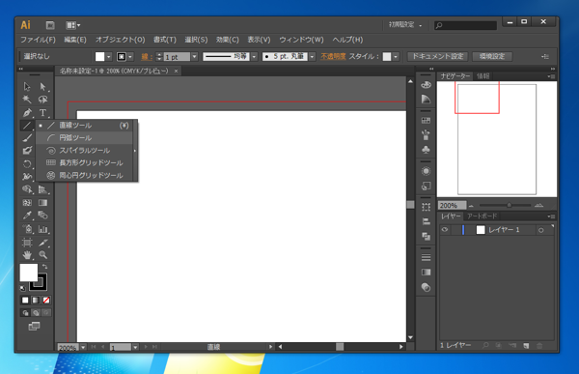Click the 不透明度 link
This screenshot has height=374, width=579.
coord(333,56)
